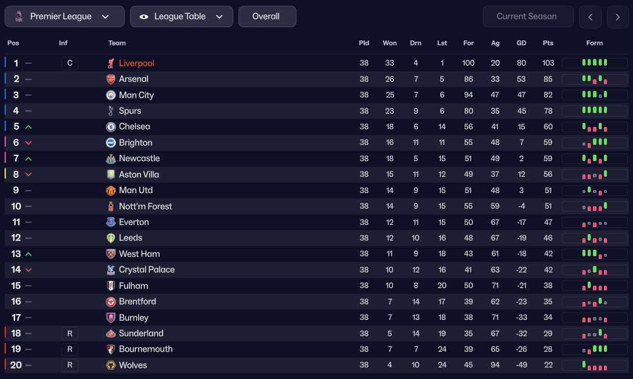Click the eye icon beside League Table
Screen dimensions: 633x379
coord(143,17)
